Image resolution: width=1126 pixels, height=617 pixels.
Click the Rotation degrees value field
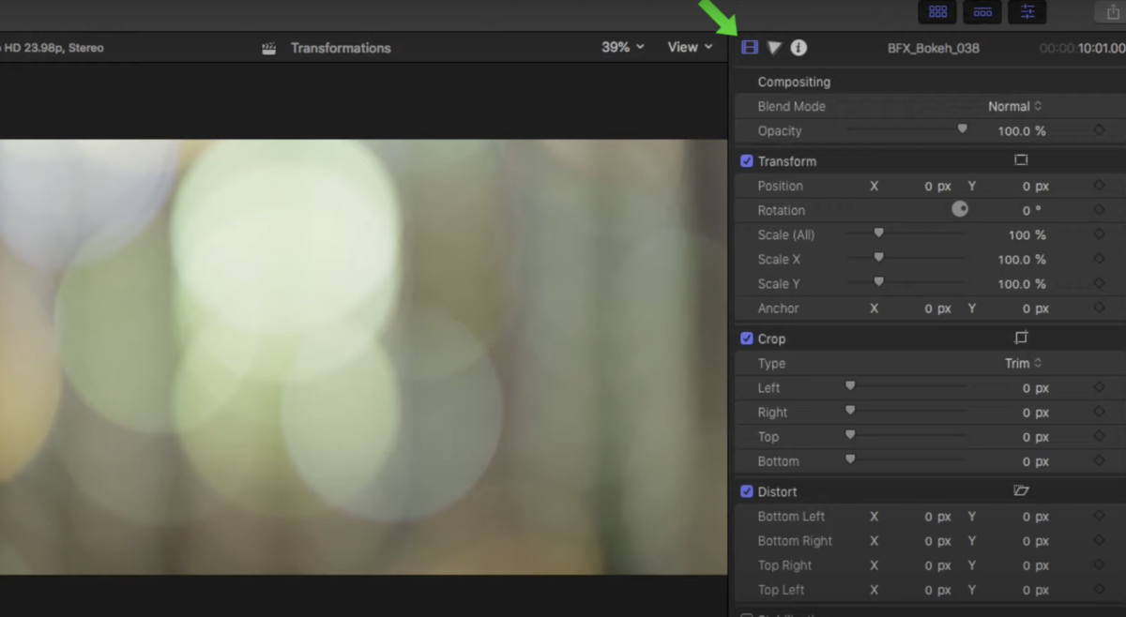[1032, 211]
